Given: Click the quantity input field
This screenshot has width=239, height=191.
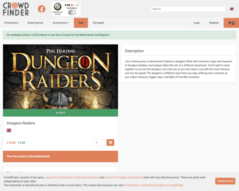Looking at the screenshot, I should click(99, 143).
